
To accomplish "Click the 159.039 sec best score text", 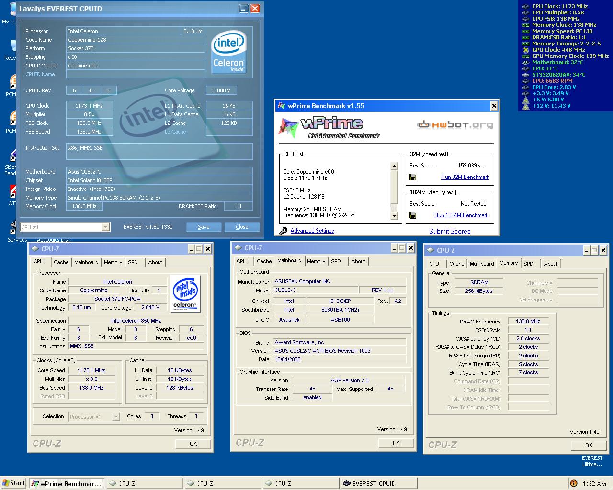I will click(472, 166).
